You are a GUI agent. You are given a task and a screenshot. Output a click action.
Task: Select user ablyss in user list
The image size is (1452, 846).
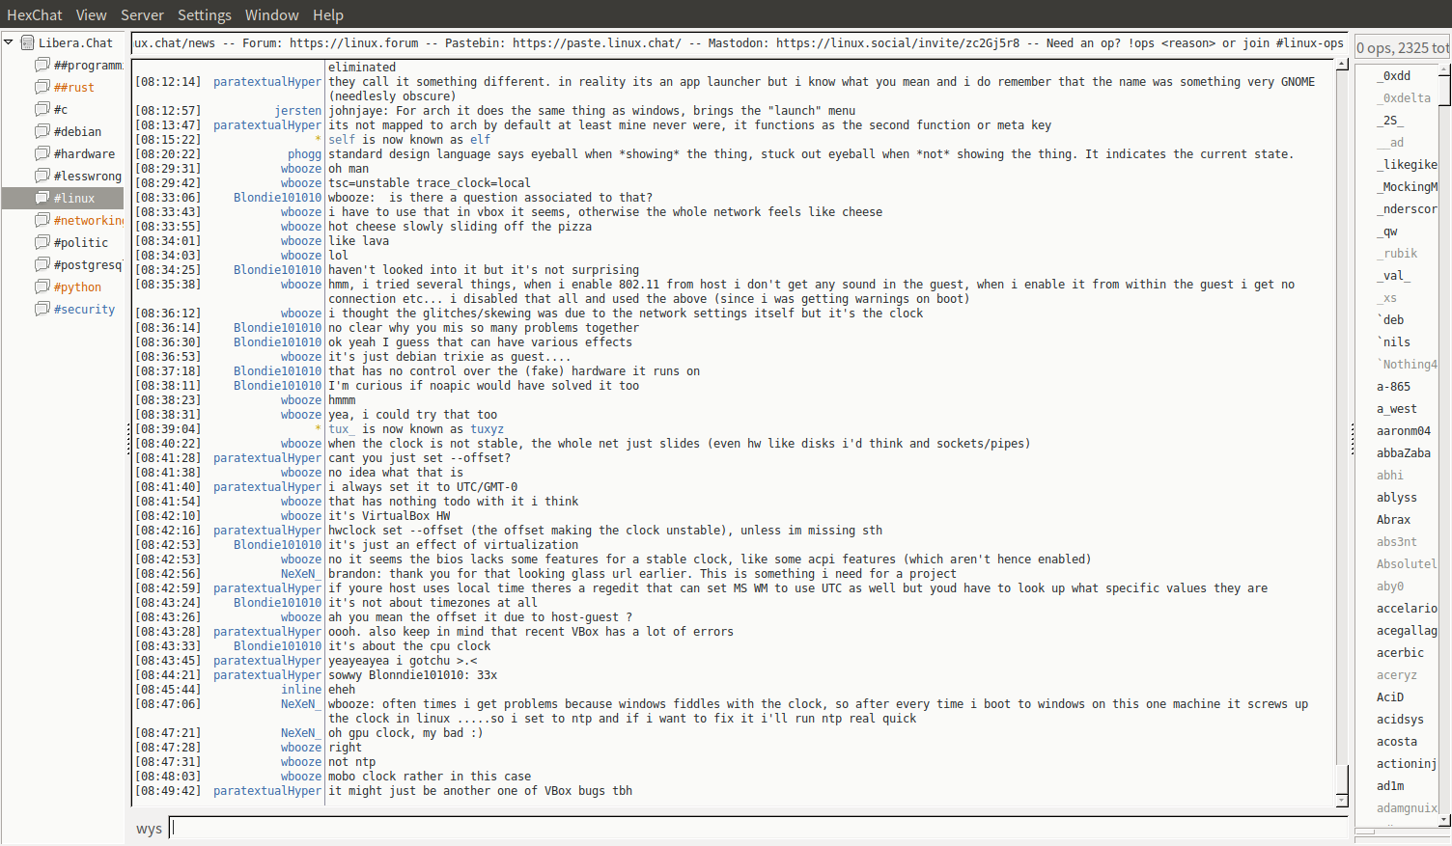[x=1397, y=497]
